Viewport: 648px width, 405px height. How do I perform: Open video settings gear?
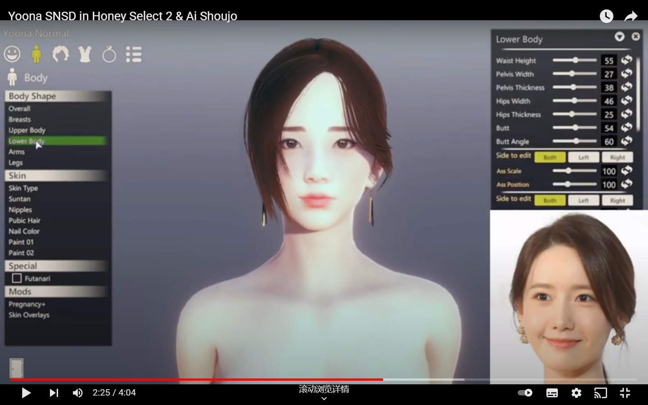point(576,393)
